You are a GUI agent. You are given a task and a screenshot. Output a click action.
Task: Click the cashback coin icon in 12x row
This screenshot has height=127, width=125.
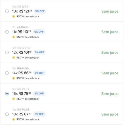[13, 58]
